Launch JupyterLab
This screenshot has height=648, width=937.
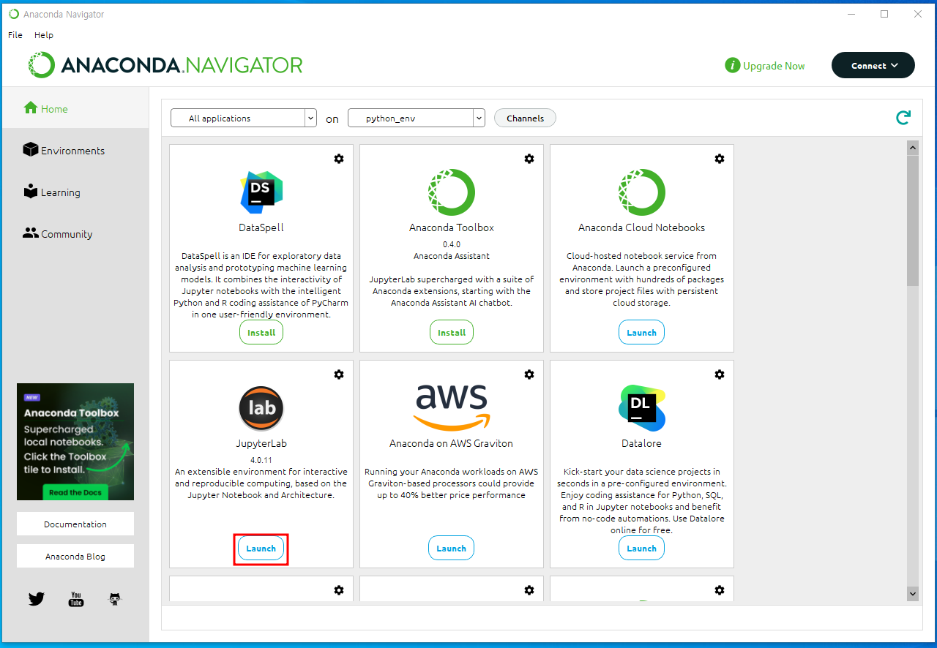tap(261, 548)
